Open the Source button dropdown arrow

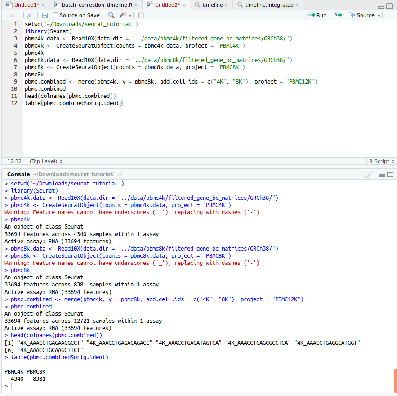click(x=379, y=15)
